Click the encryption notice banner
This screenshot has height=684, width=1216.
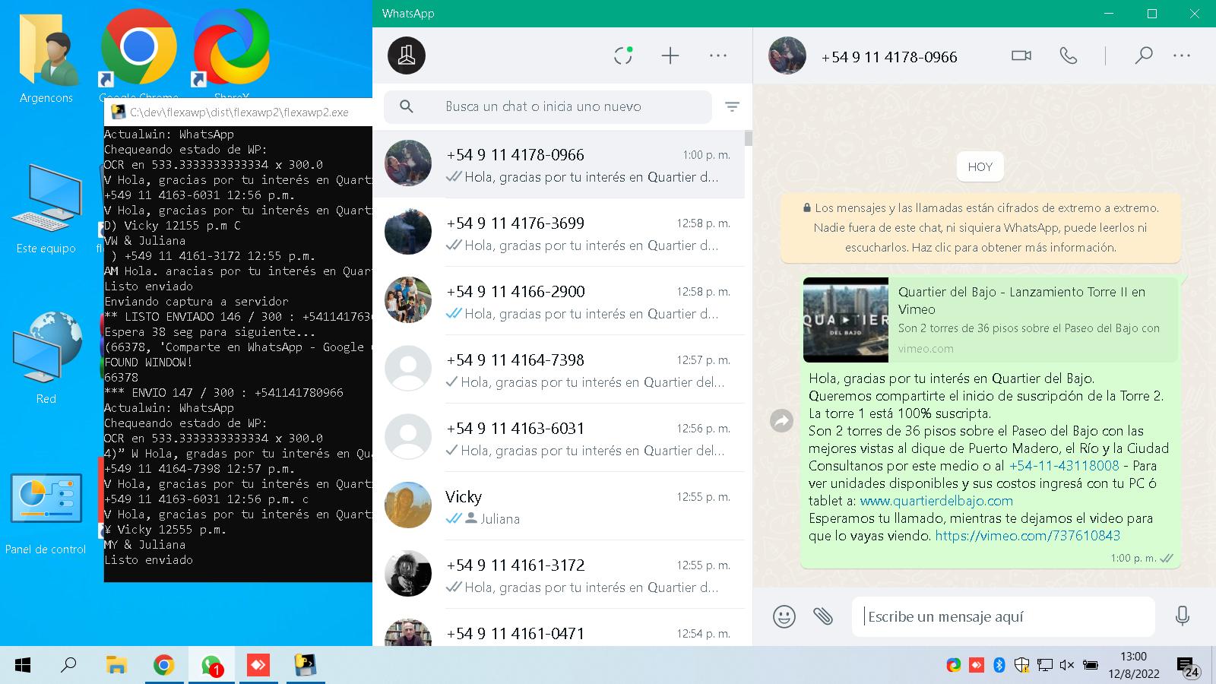tap(980, 227)
